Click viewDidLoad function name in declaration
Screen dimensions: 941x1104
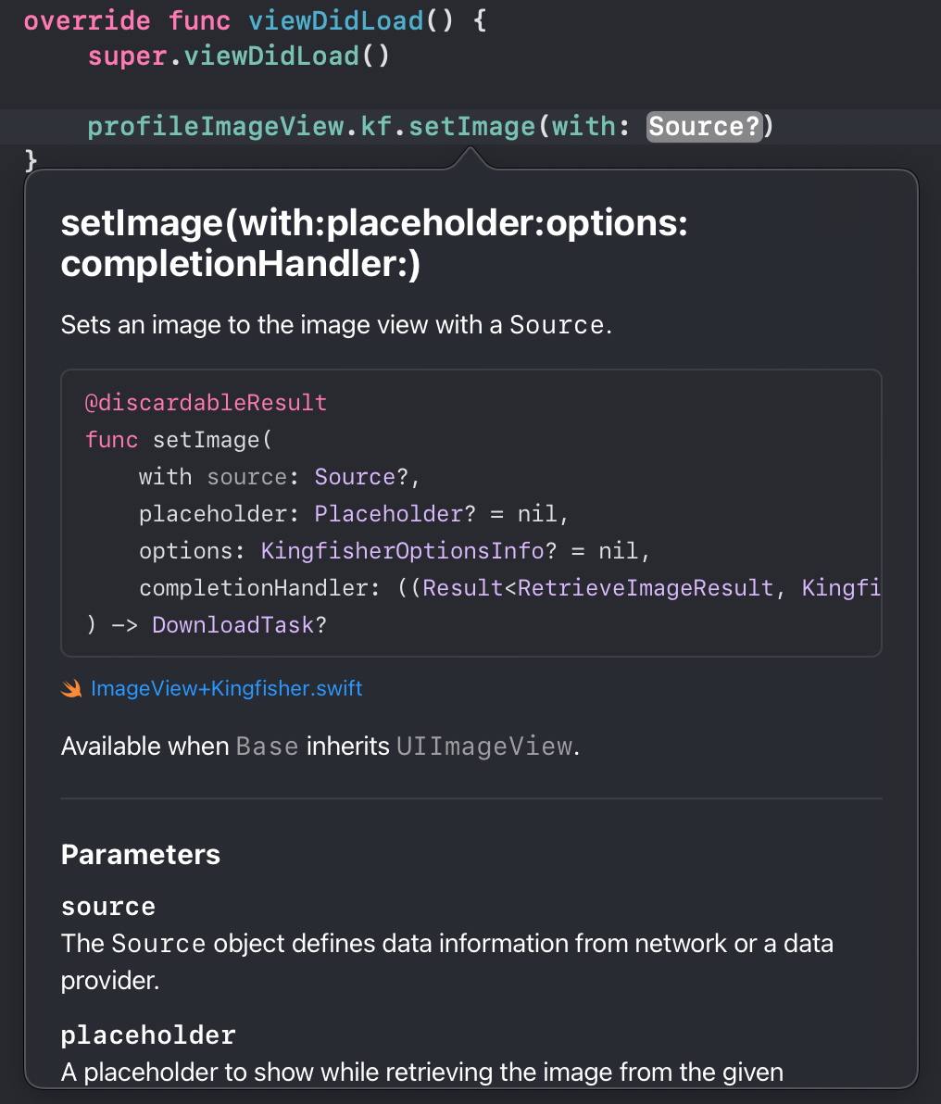point(336,20)
